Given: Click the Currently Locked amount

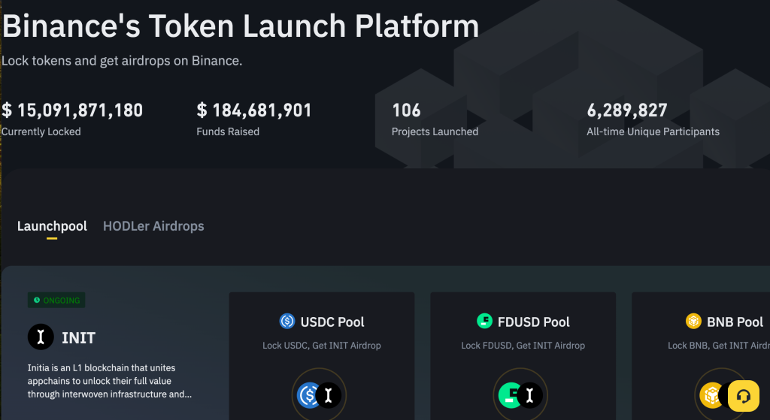Looking at the screenshot, I should click(x=72, y=110).
